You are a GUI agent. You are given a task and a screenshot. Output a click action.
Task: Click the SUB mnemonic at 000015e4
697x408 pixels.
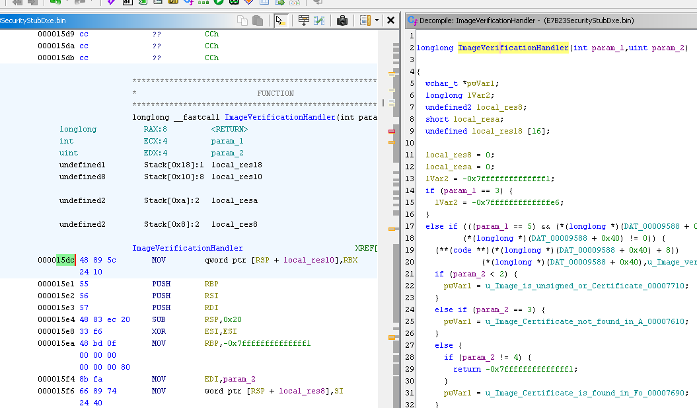(x=159, y=319)
